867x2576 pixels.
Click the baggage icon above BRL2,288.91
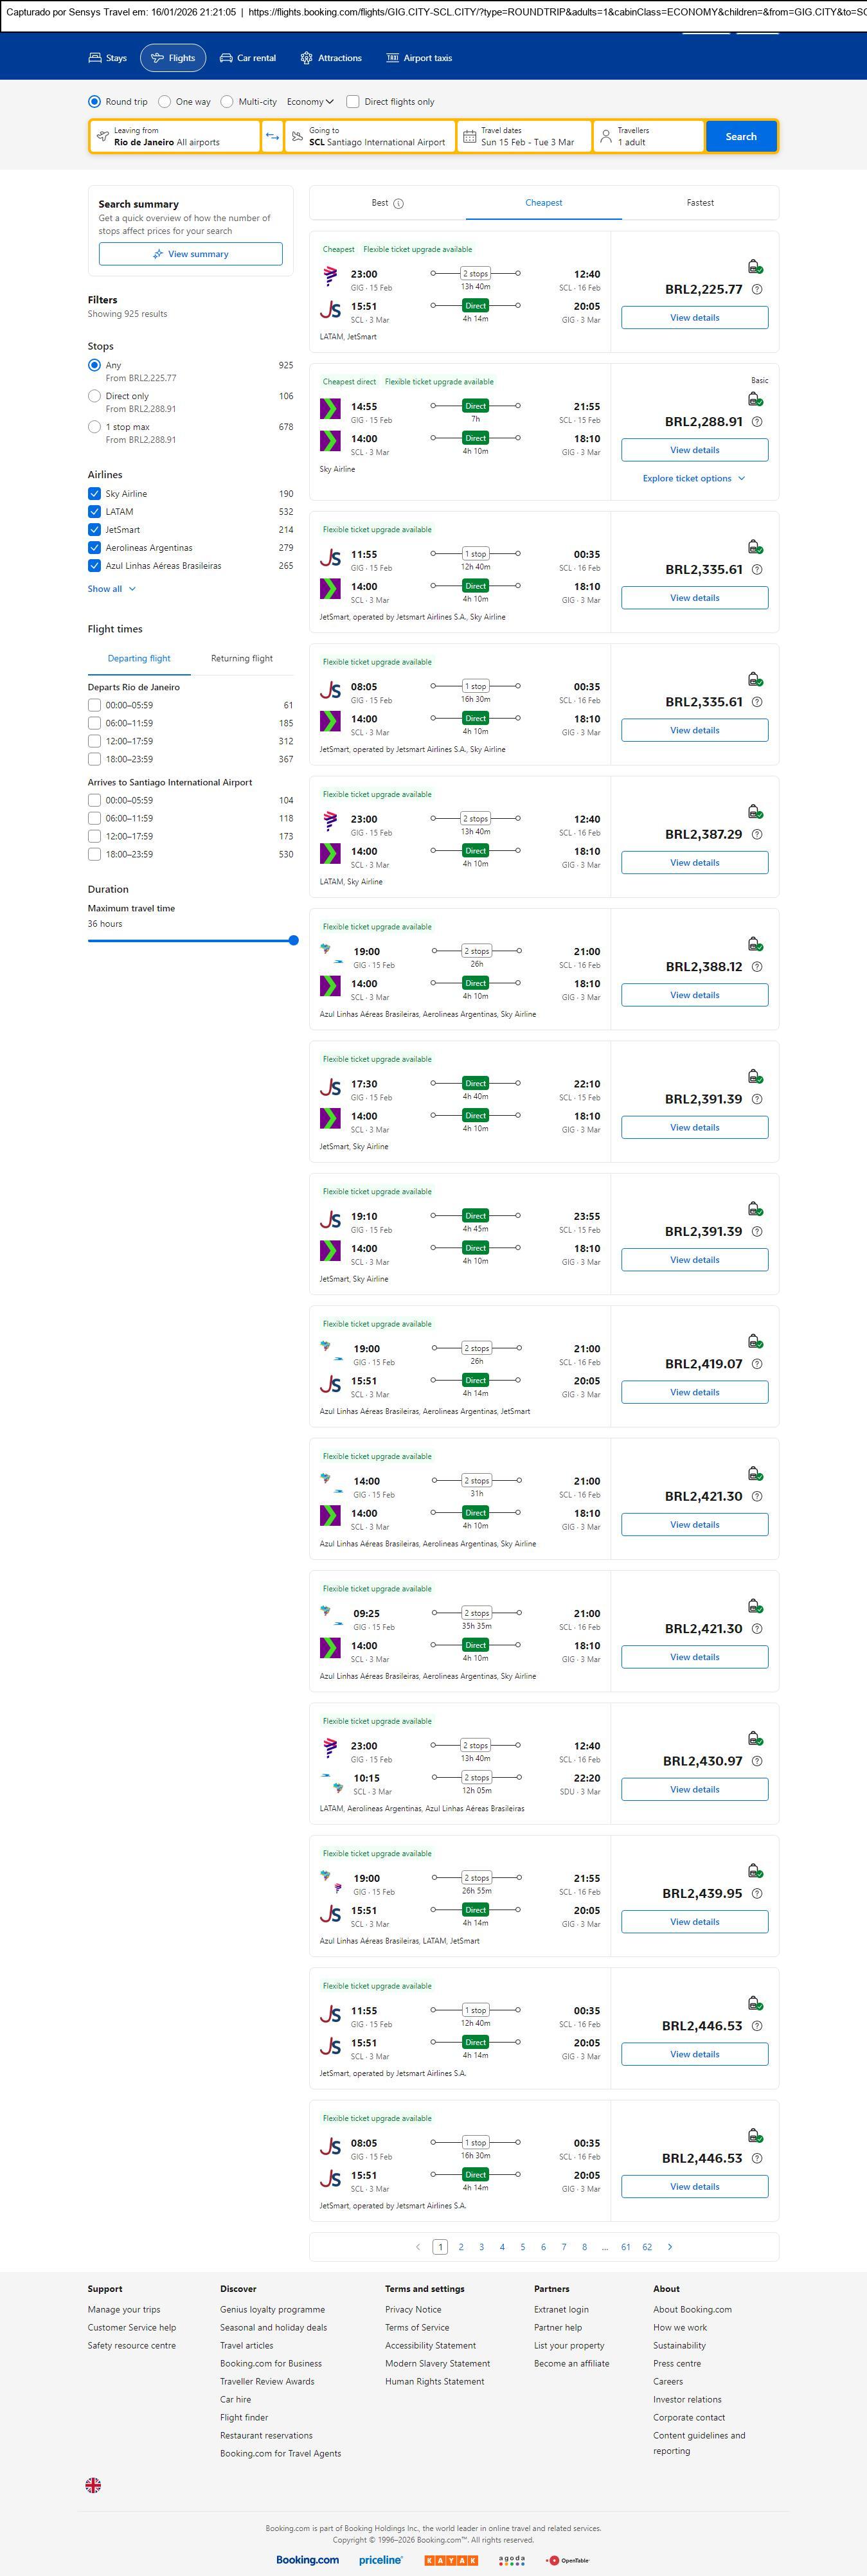point(755,399)
